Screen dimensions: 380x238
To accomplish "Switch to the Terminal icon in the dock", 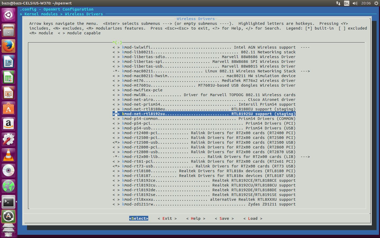I will click(x=8, y=202).
